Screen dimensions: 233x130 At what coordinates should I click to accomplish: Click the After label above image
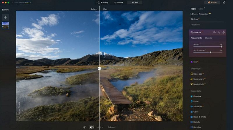pos(105,9)
